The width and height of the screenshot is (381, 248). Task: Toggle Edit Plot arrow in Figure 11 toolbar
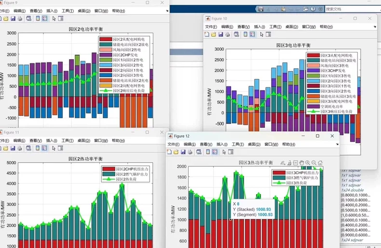pos(54,148)
